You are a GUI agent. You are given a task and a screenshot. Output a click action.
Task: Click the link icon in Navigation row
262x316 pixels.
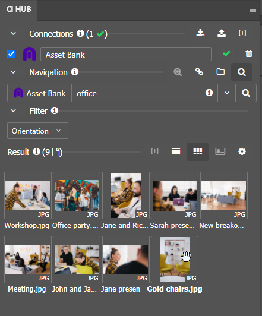coord(199,72)
